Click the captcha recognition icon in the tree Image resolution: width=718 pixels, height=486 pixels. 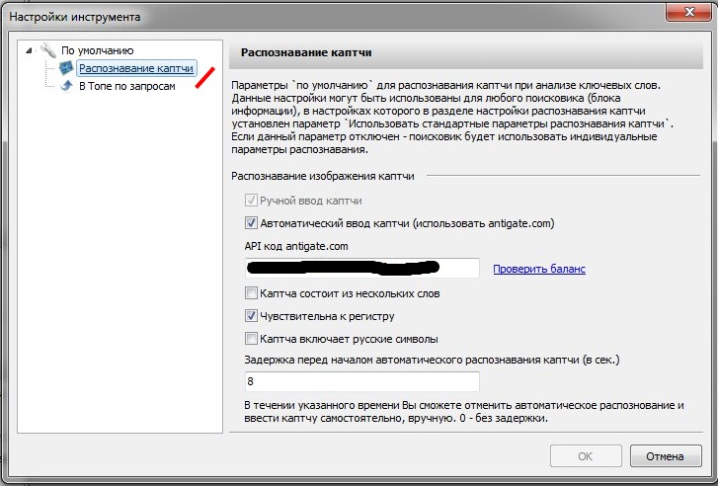coord(67,68)
